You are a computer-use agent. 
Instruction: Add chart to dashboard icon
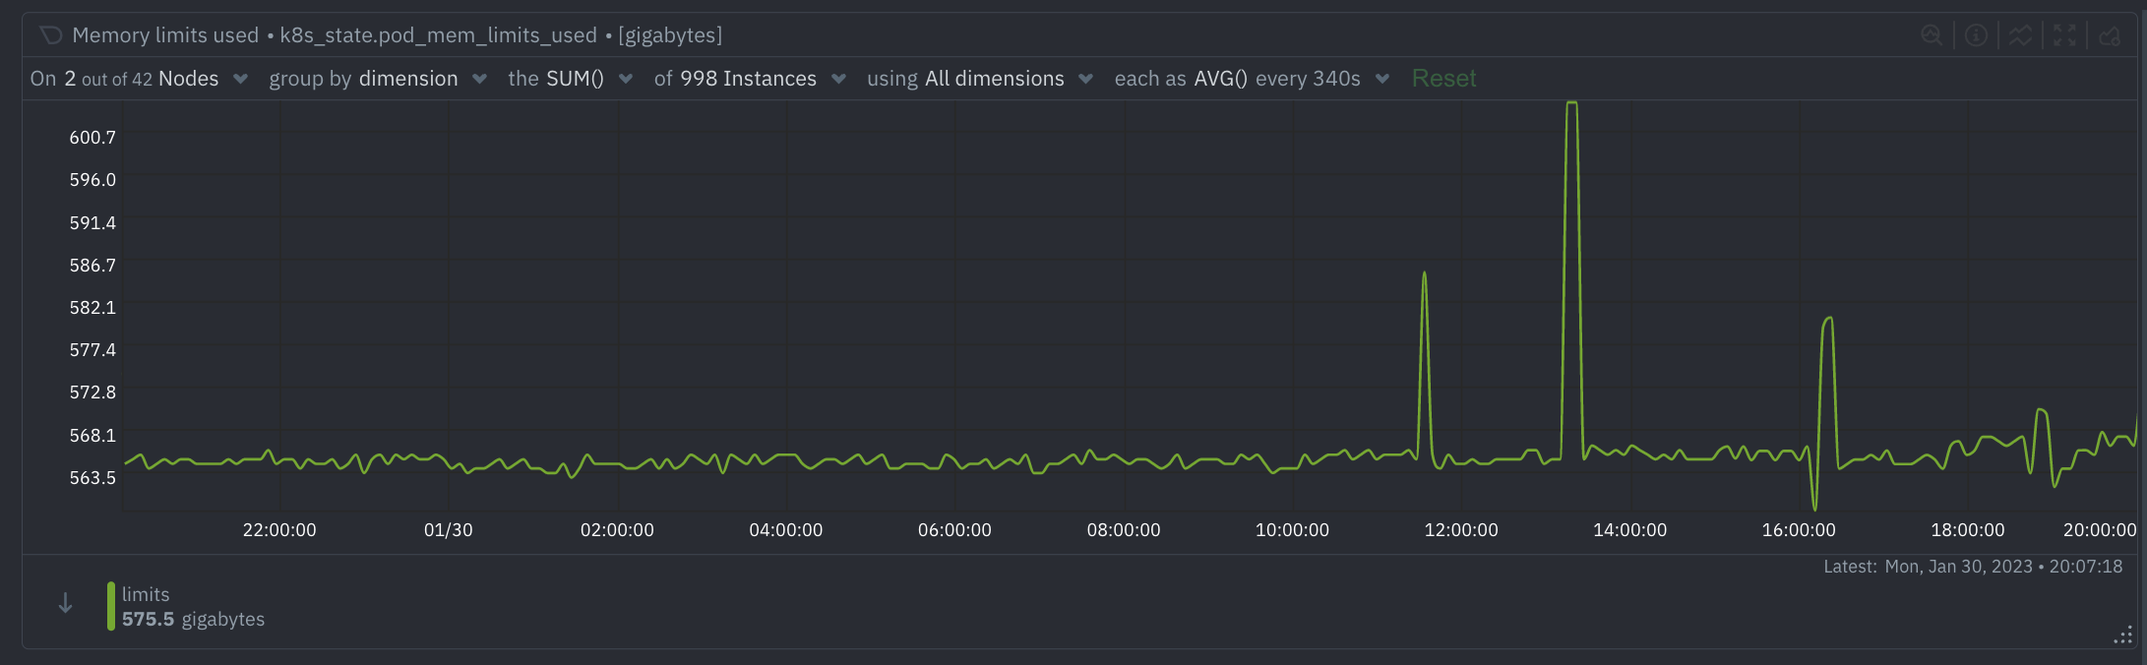click(2110, 35)
